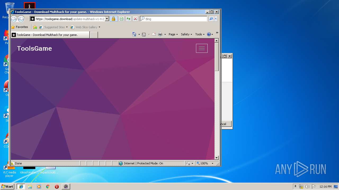Viewport: 339px width, 190px height.
Task: Open the zoom level 100% control
Action: [x=203, y=163]
